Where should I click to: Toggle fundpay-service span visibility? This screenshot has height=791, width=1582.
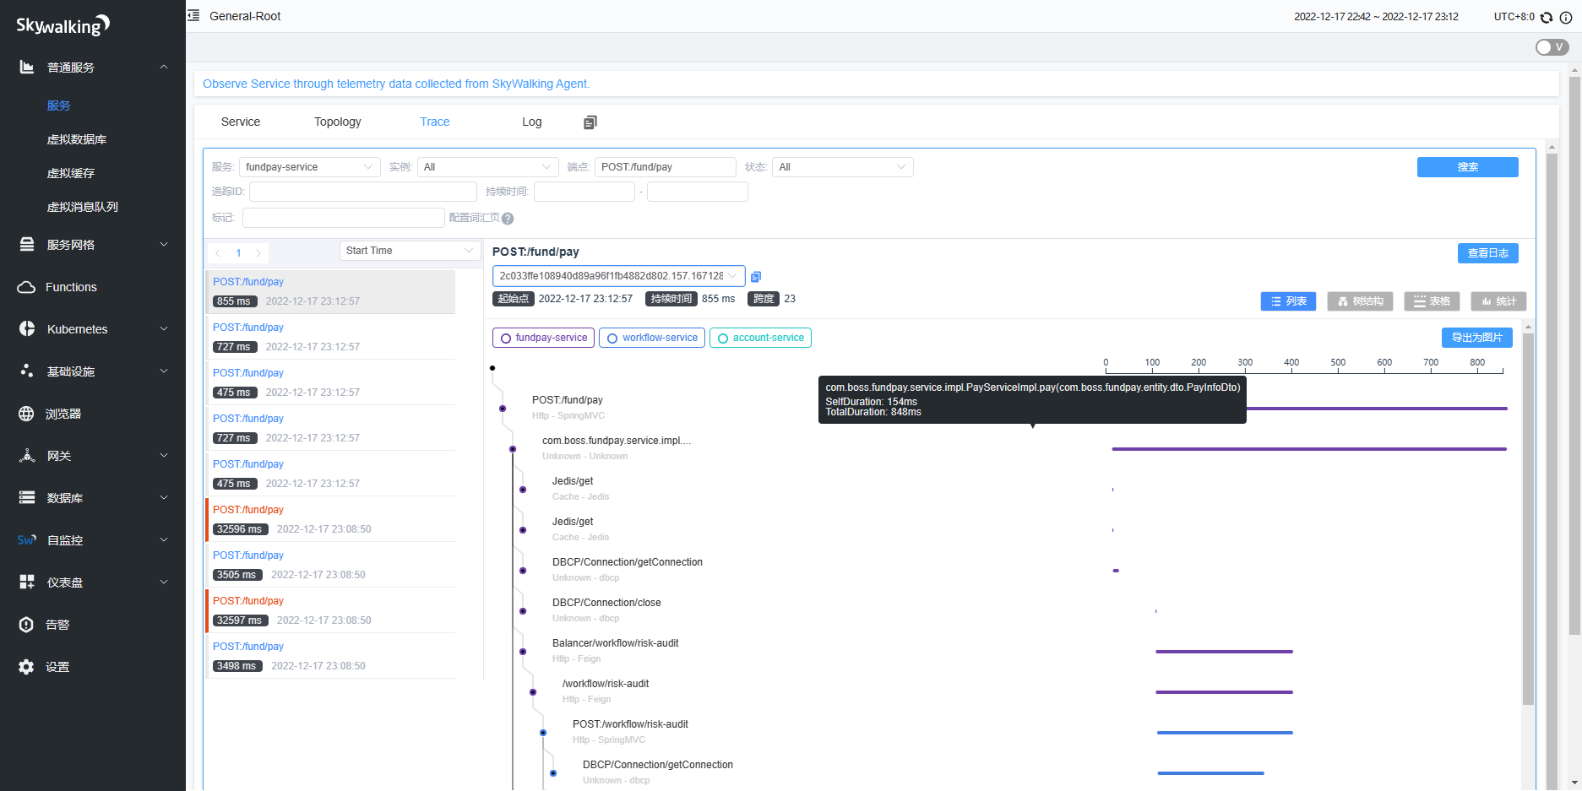[543, 338]
